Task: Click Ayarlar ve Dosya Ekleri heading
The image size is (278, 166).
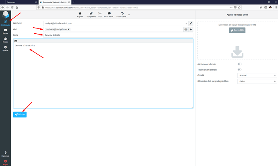Action: (237, 15)
